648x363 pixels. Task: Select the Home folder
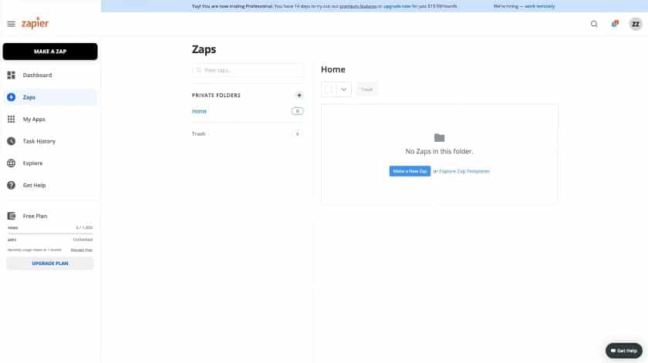(199, 111)
